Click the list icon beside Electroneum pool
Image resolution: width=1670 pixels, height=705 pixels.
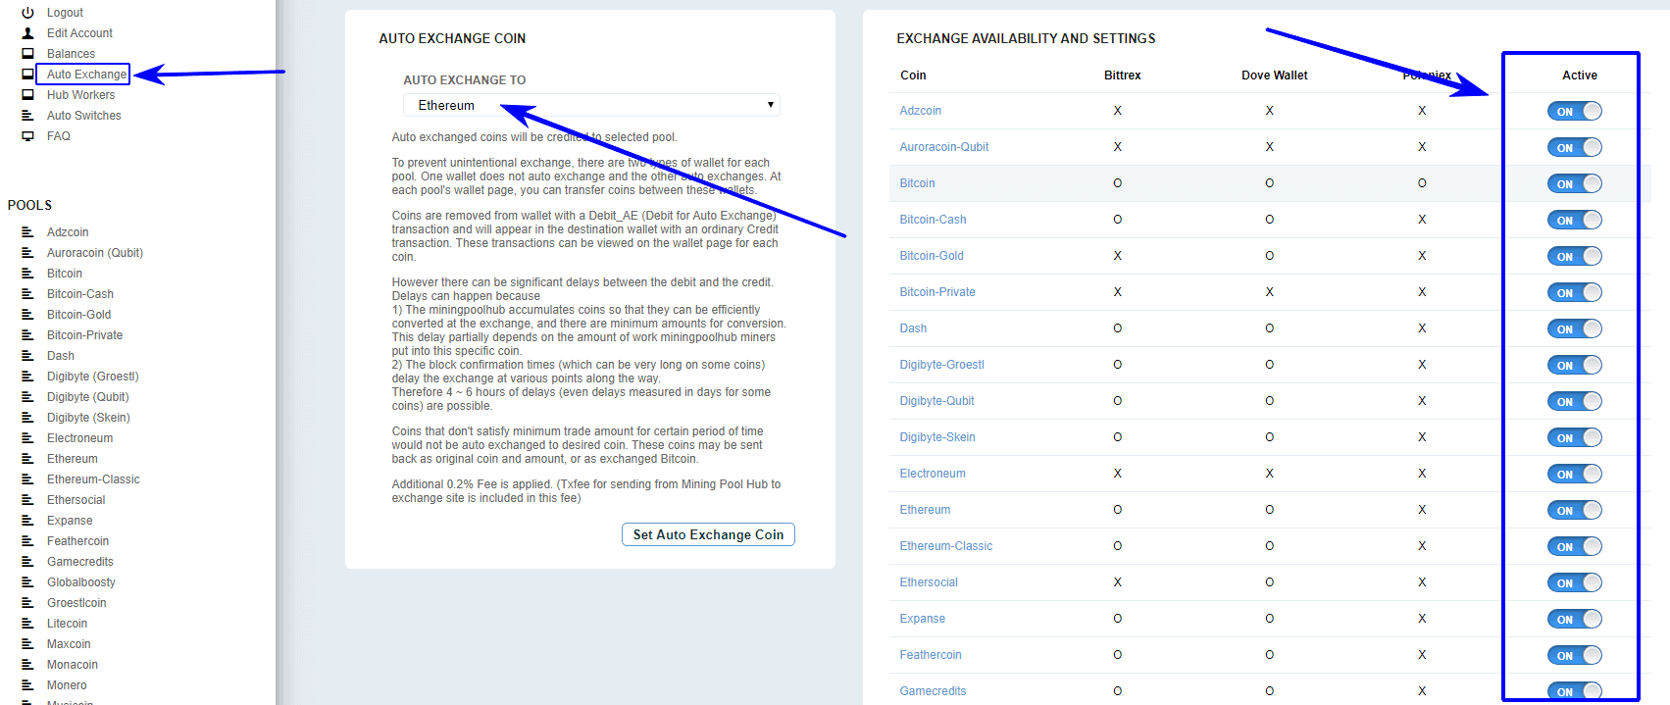27,438
